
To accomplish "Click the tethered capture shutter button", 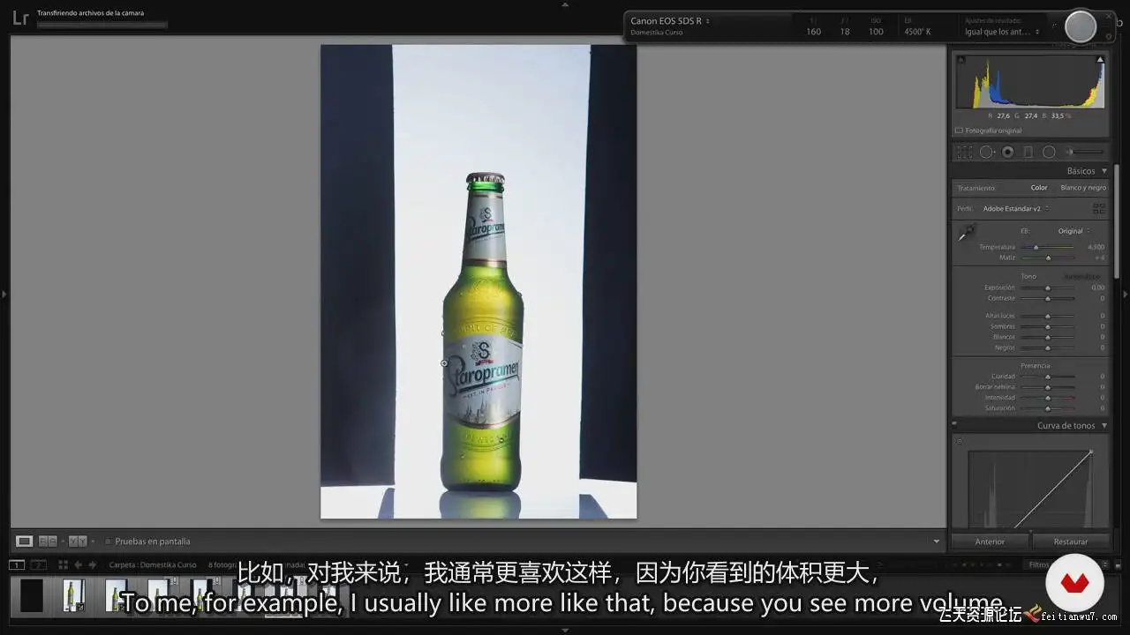I will [1081, 27].
